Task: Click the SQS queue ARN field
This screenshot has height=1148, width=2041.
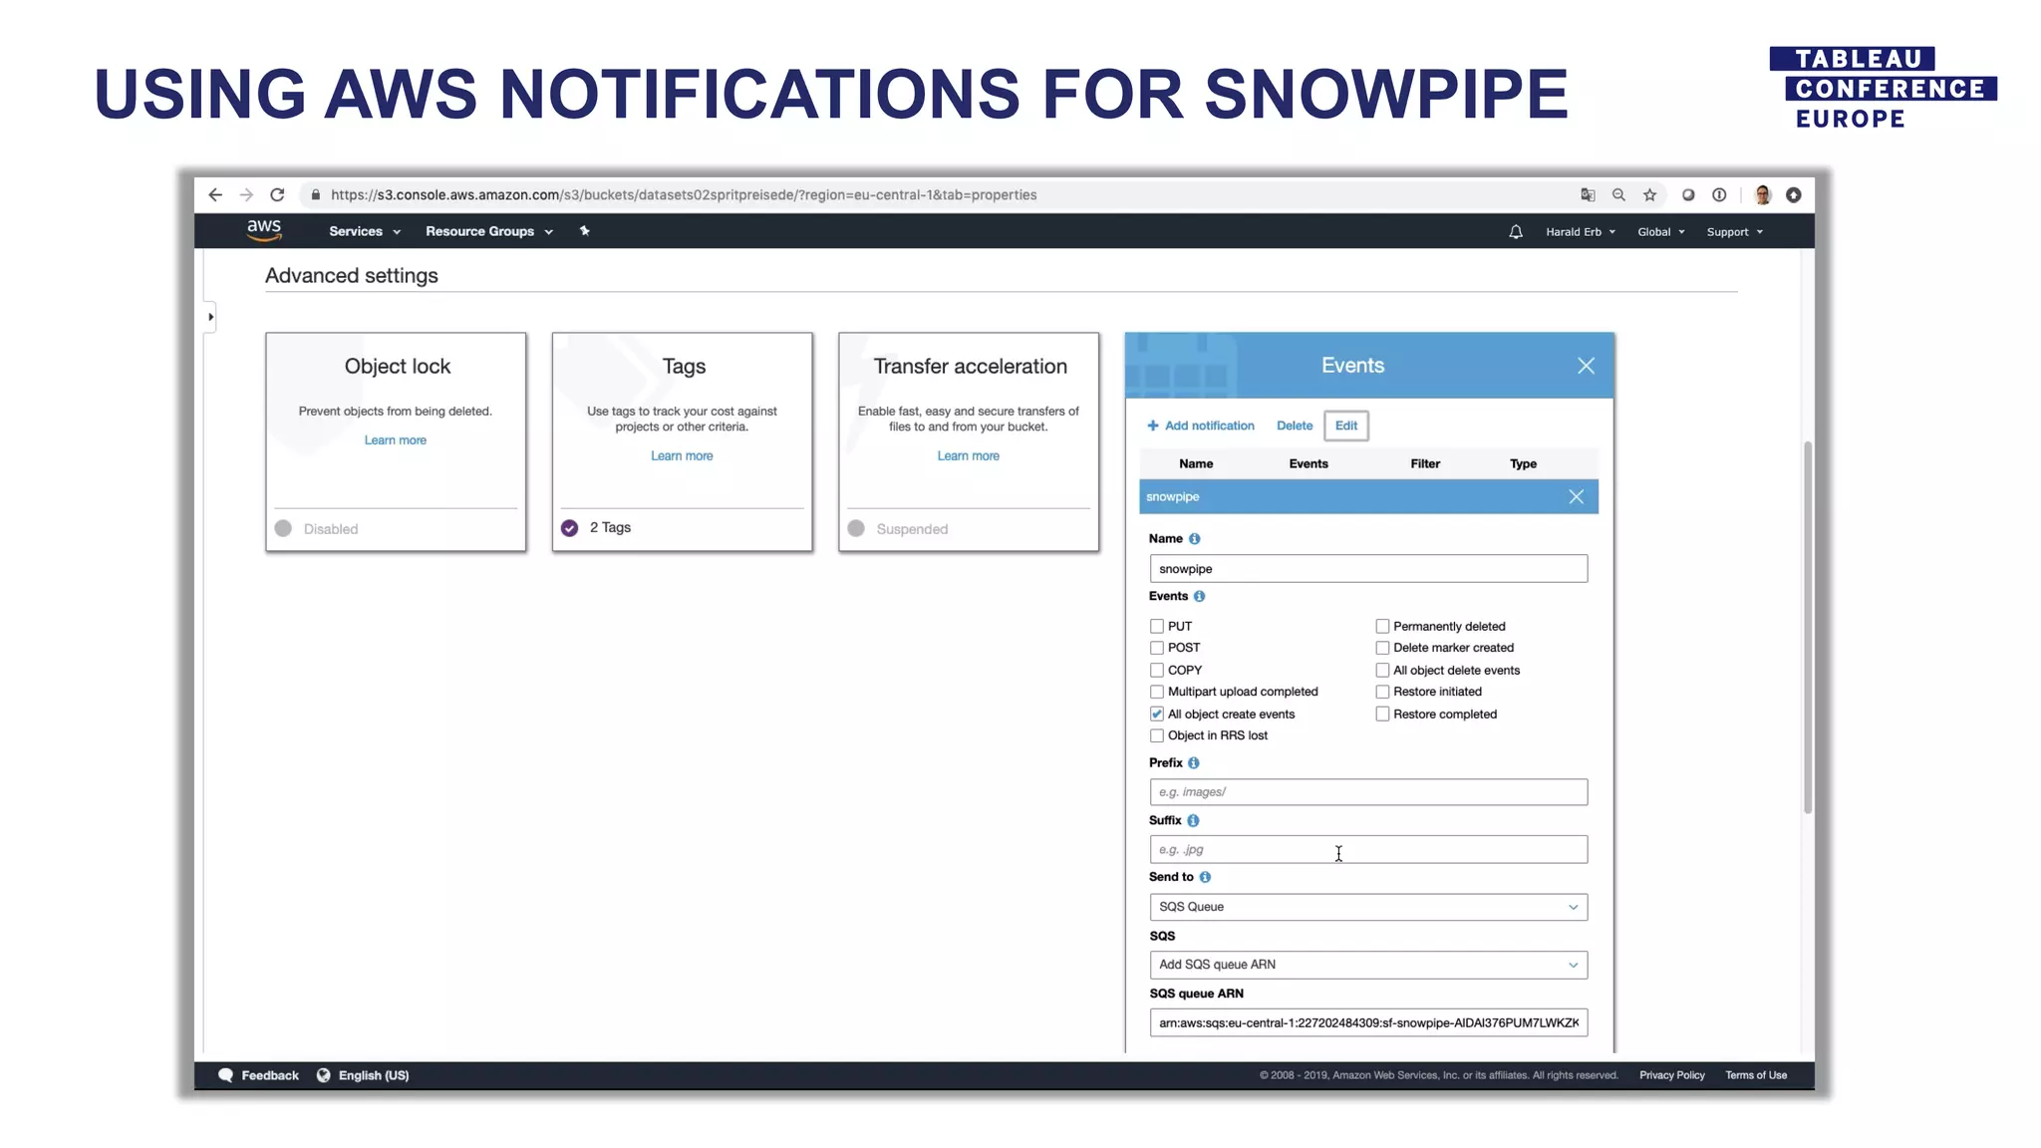Action: tap(1368, 1023)
